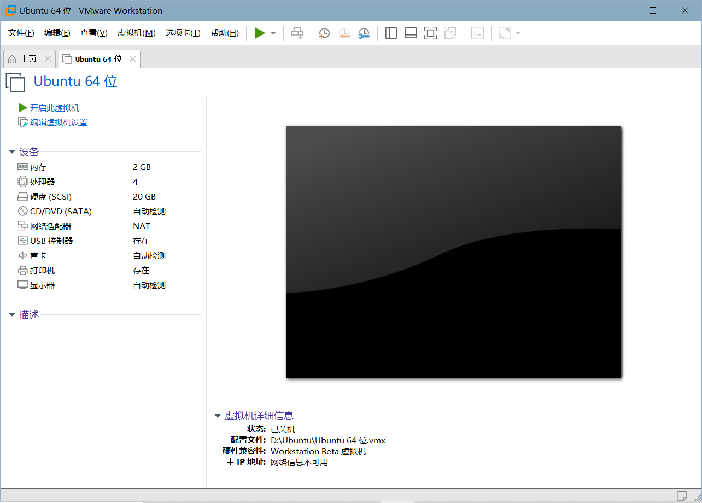Image resolution: width=702 pixels, height=503 pixels.
Task: Click the Workstation Beta 虚拟机 compatibility text
Action: pos(318,452)
